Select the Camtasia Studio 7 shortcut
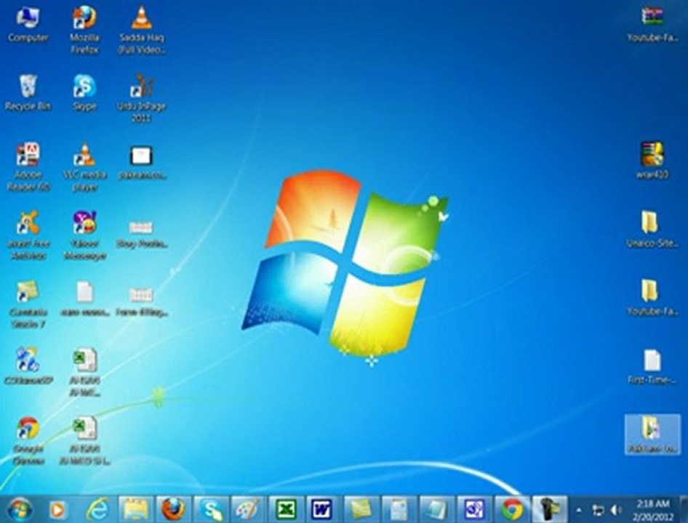 tap(28, 304)
